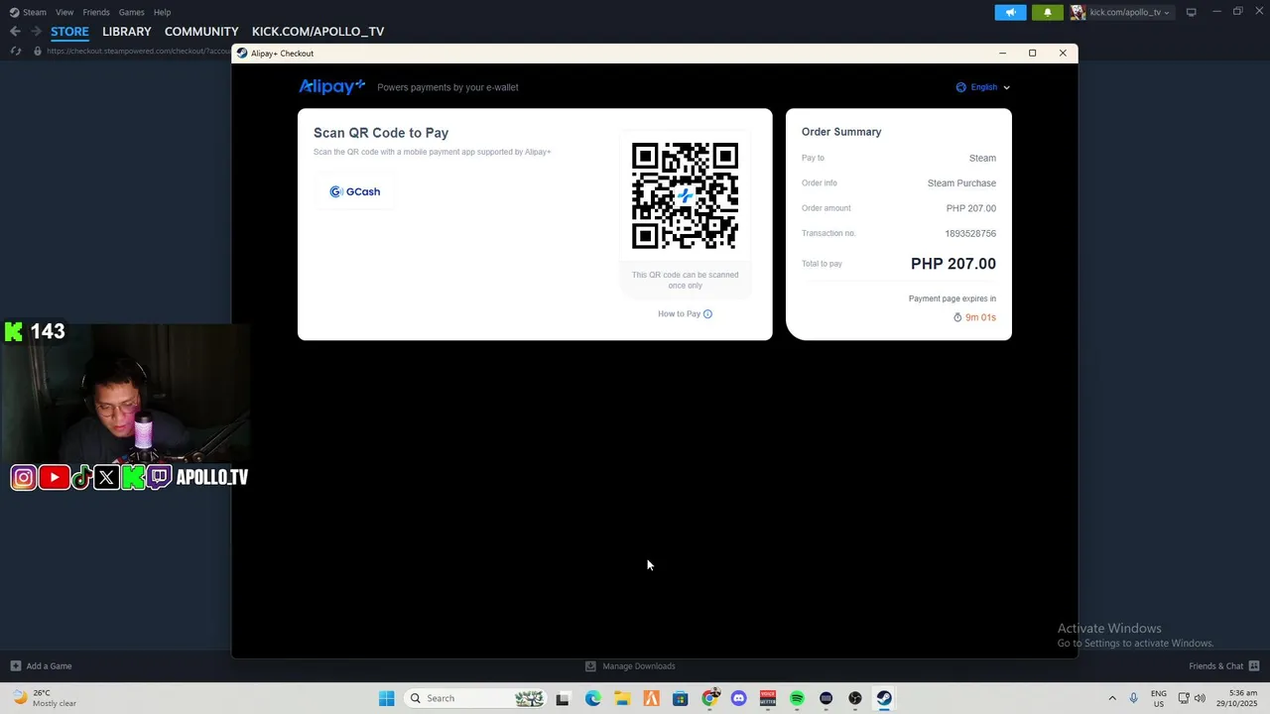Click the Twitch icon on stream overlay

click(160, 478)
